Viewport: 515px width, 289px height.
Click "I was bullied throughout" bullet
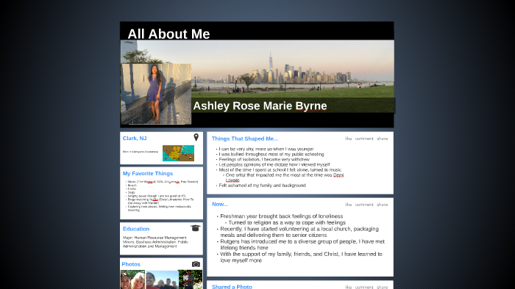coord(271,154)
